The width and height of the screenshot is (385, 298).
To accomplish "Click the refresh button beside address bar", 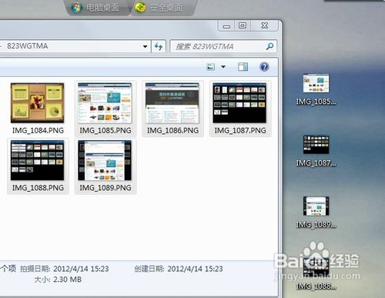I will pos(159,46).
